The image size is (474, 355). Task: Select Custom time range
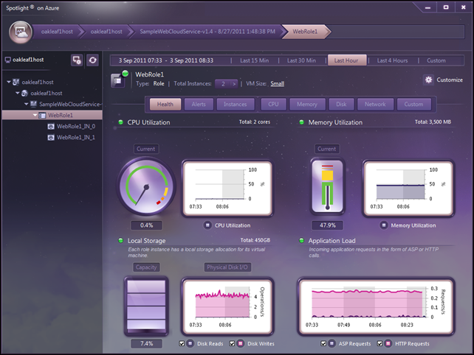pyautogui.click(x=436, y=60)
